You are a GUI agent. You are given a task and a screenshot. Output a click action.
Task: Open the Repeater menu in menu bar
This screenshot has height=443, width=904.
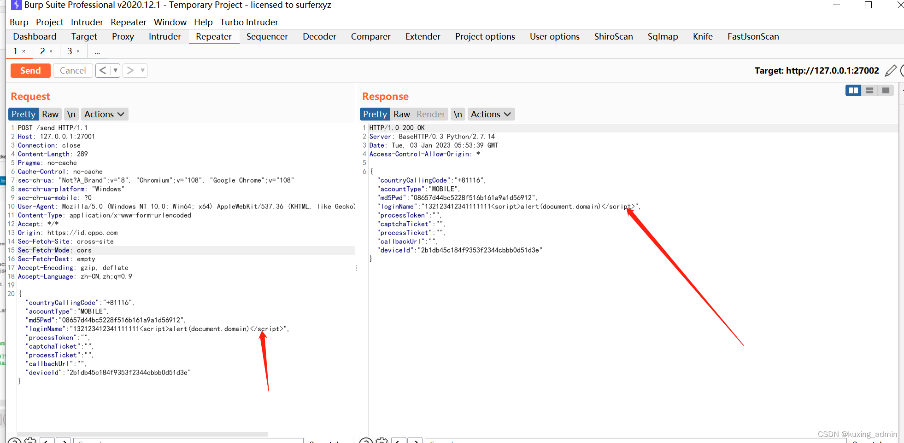(129, 22)
